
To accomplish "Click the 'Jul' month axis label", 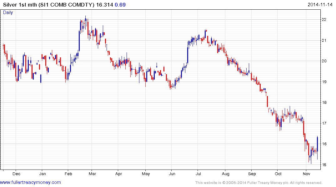I will point(198,174).
